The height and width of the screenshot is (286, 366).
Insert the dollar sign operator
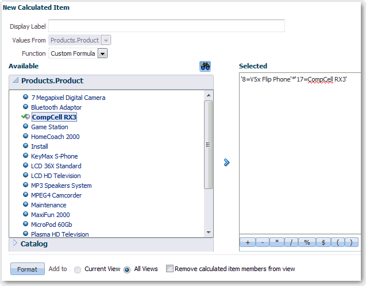point(323,242)
